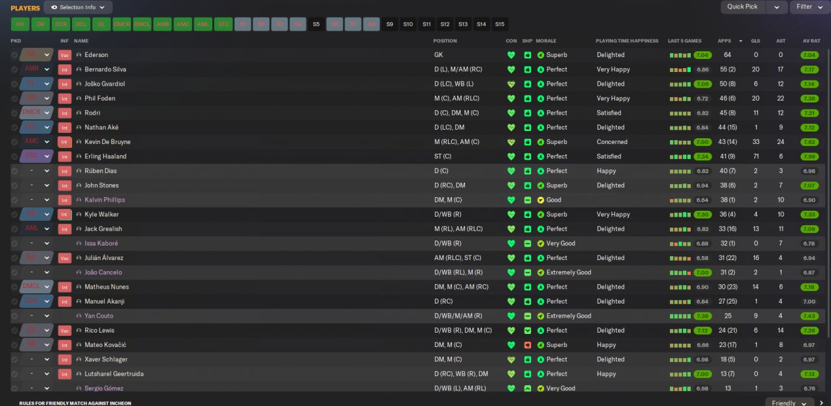831x406 pixels.
Task: Sort by the APPS column header
Action: [x=724, y=41]
